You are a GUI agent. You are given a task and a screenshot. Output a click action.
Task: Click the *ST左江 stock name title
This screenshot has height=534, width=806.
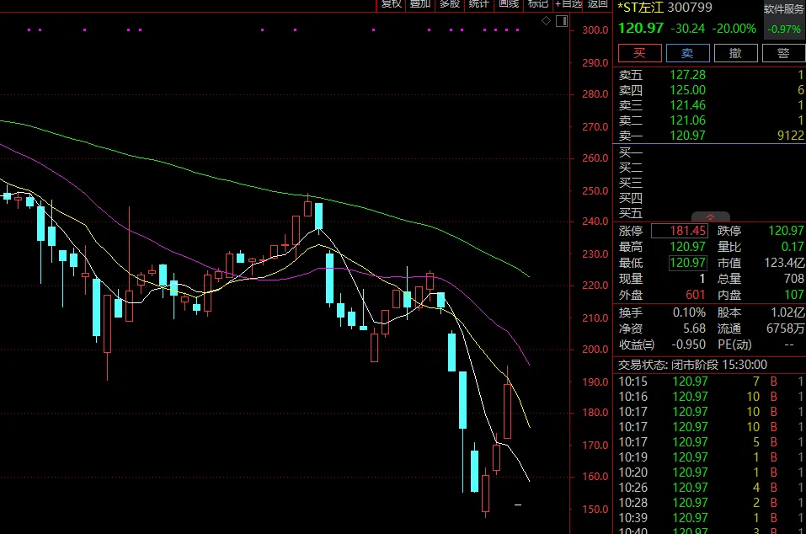tap(642, 8)
